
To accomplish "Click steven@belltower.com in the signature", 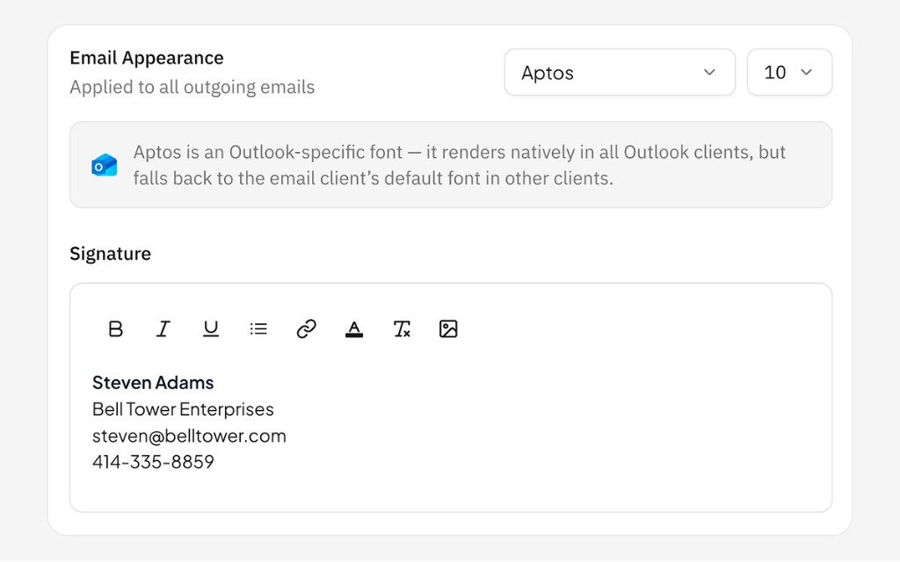I will tap(189, 436).
